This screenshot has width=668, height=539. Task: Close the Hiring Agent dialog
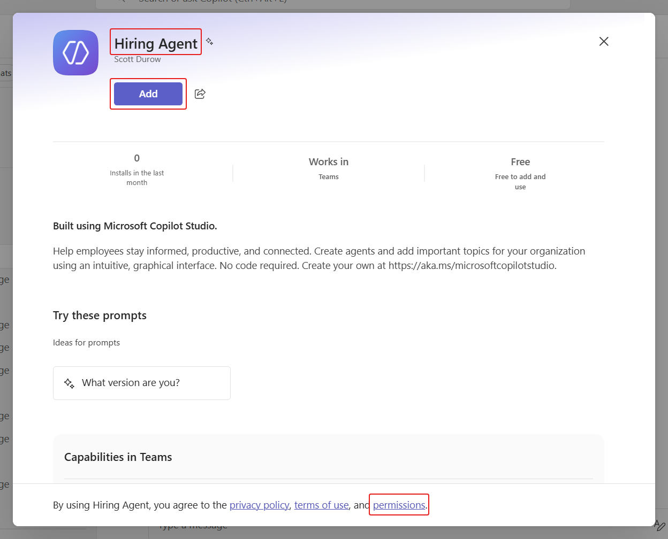(x=604, y=41)
